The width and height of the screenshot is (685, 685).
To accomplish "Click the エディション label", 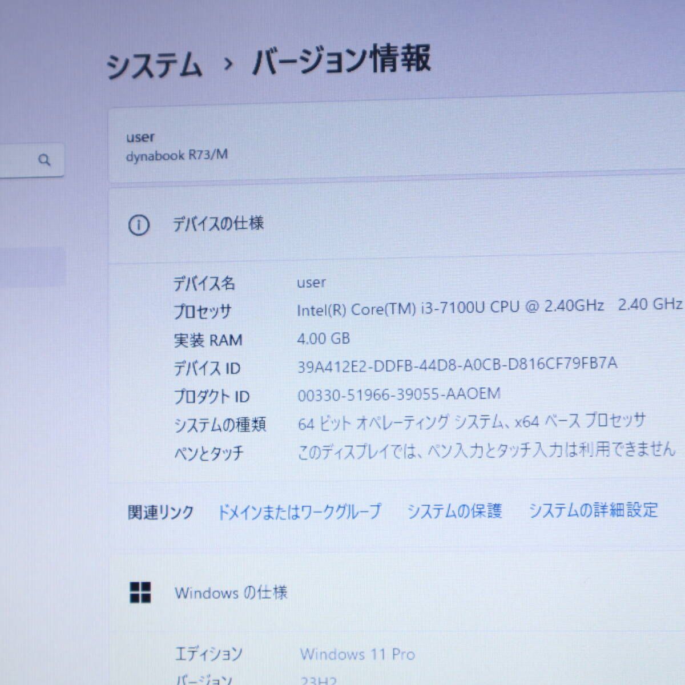I will tap(208, 654).
